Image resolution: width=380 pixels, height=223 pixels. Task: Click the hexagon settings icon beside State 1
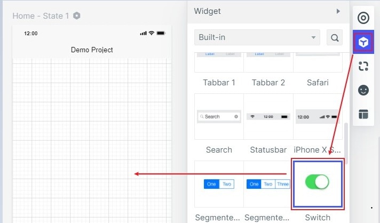tap(77, 15)
